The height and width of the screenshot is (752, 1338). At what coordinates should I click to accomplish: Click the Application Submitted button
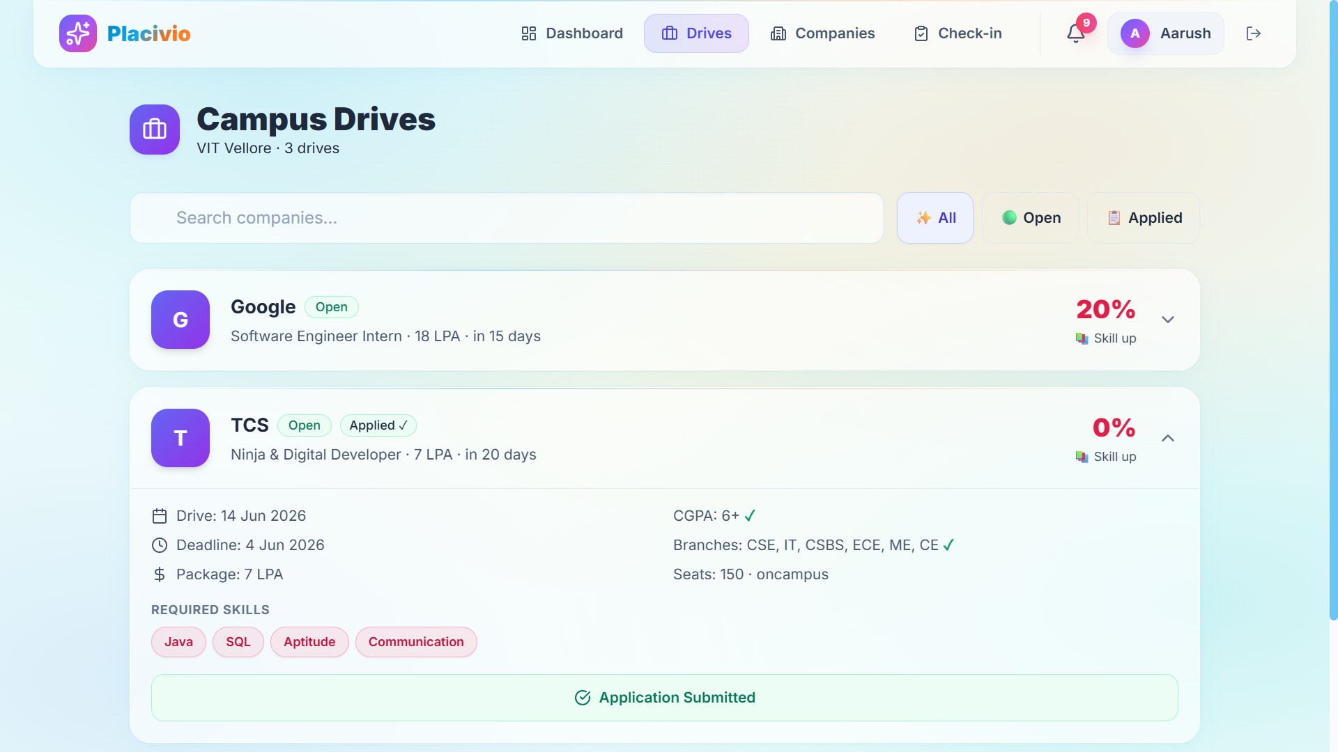click(x=665, y=698)
